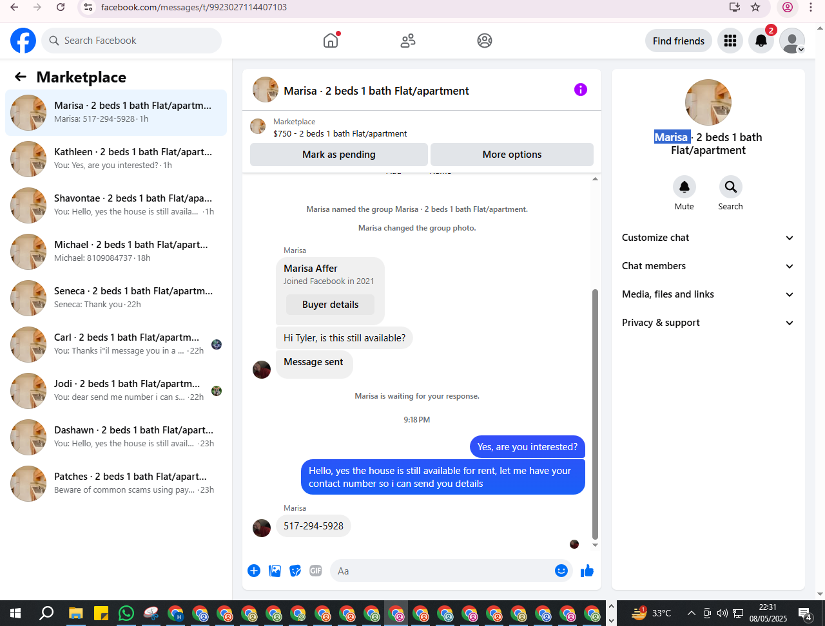Open Marisa conversation in list
The image size is (825, 626).
pos(116,113)
